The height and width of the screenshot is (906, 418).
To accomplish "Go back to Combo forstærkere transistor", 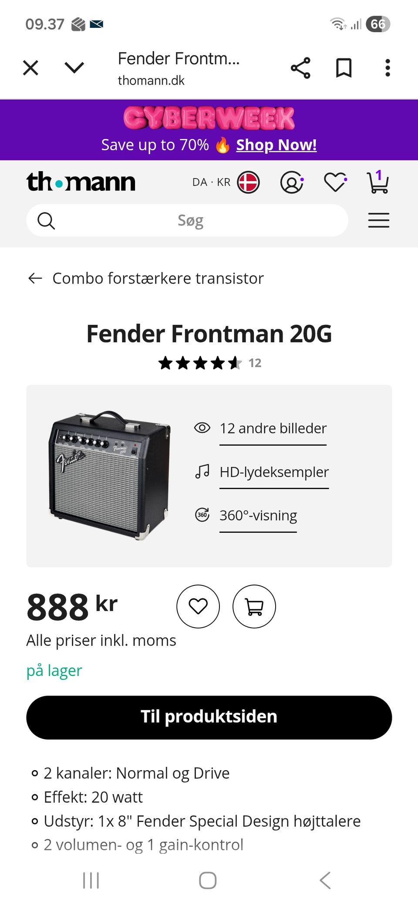I will click(146, 278).
